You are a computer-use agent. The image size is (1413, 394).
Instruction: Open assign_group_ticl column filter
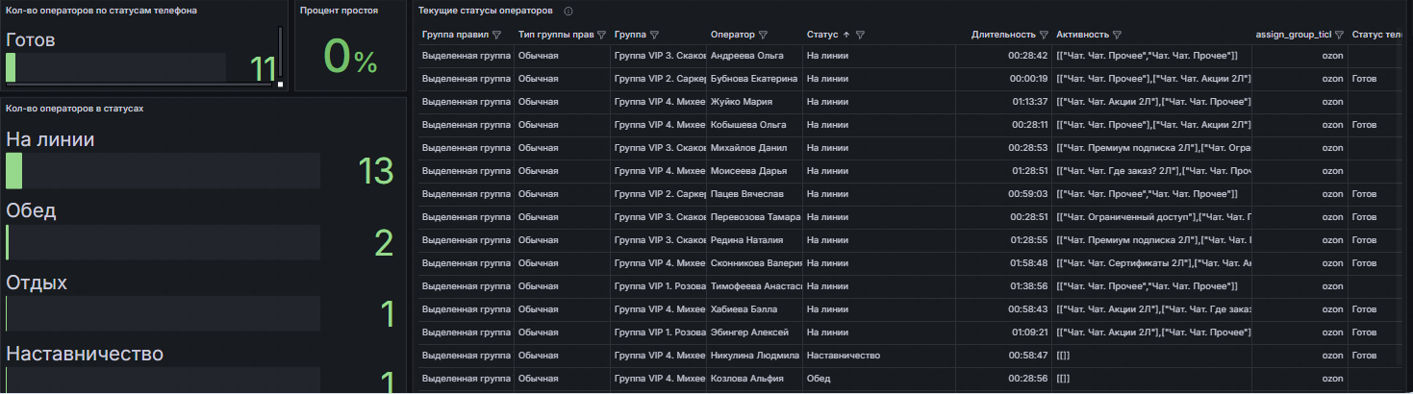(1339, 35)
